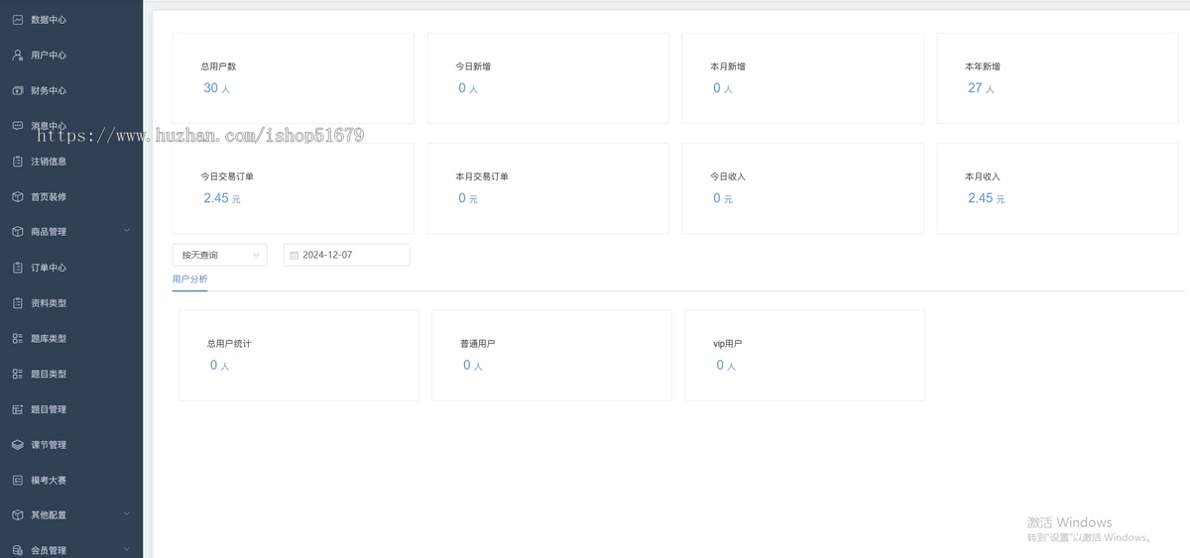Click the 本月交易订单 card label

pyautogui.click(x=482, y=176)
